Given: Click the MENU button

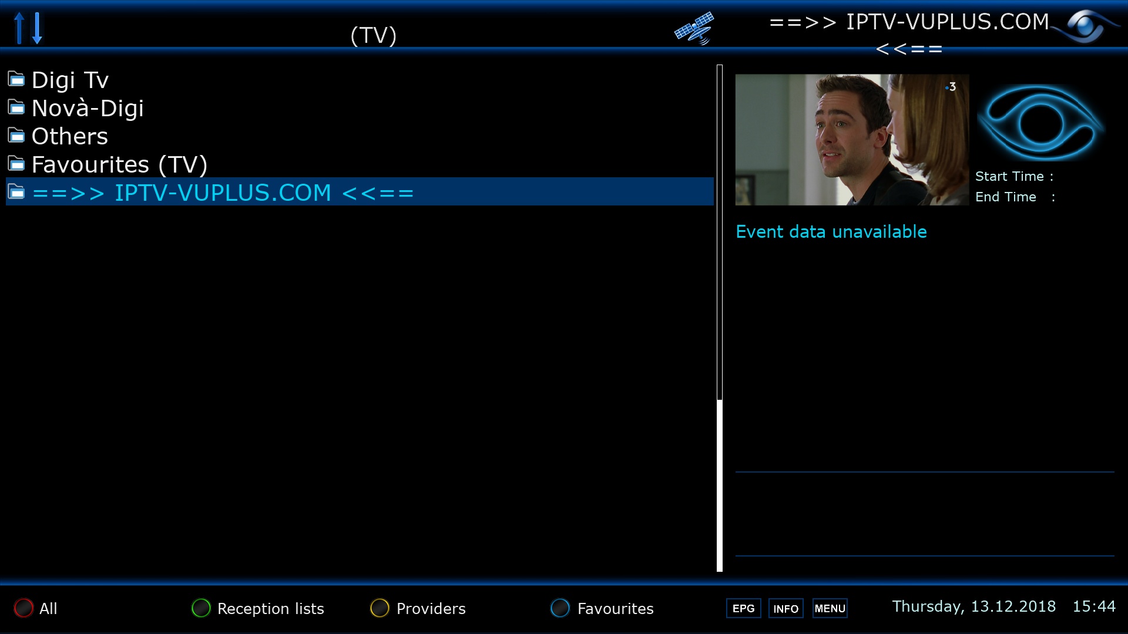Looking at the screenshot, I should pyautogui.click(x=830, y=608).
